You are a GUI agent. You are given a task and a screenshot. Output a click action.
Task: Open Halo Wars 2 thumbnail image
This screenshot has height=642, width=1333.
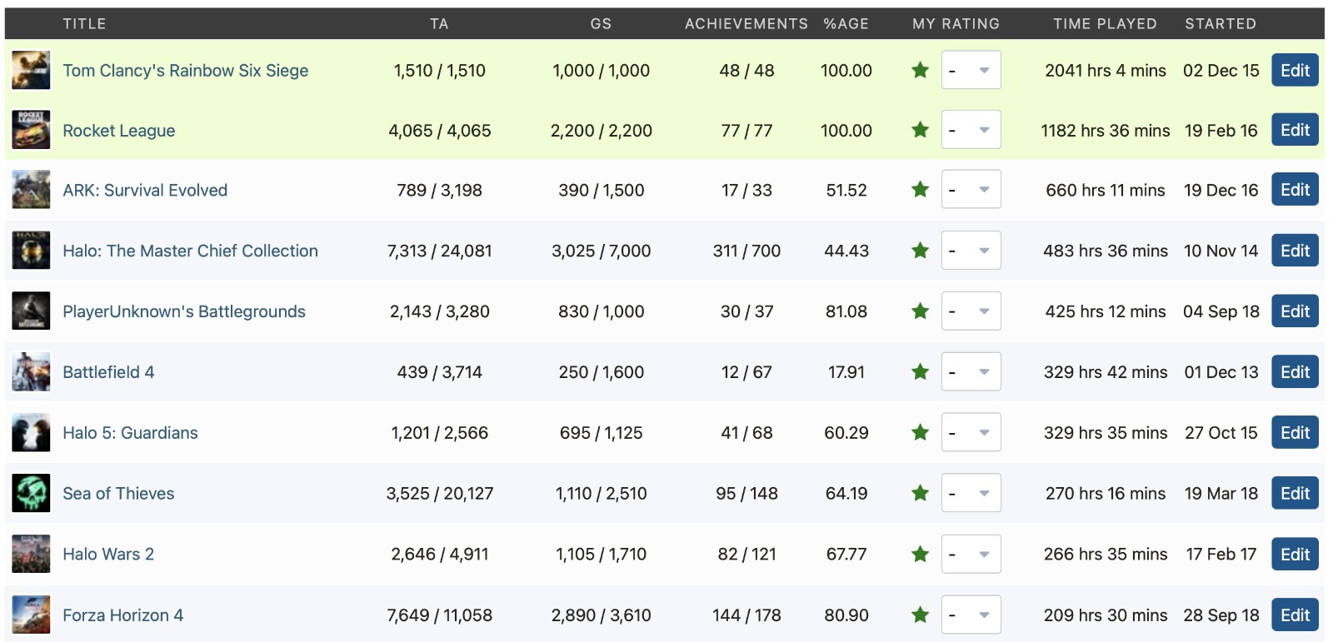[x=31, y=555]
